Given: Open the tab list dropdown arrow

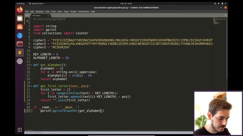Looking at the screenshot, I should click(x=226, y=15).
